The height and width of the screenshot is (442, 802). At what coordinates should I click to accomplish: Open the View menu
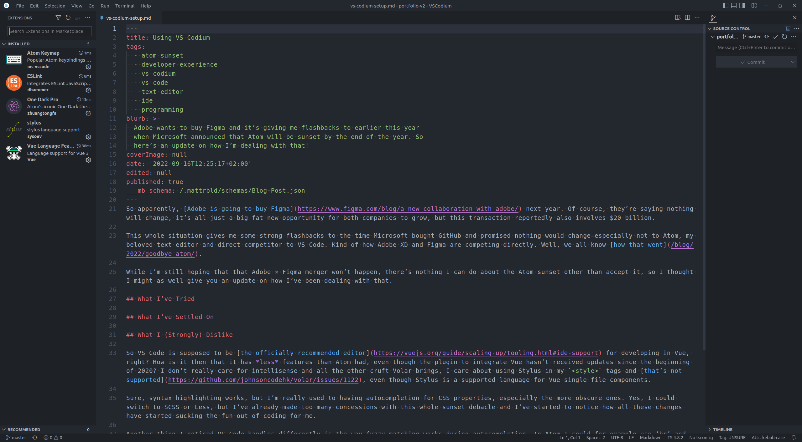point(76,5)
